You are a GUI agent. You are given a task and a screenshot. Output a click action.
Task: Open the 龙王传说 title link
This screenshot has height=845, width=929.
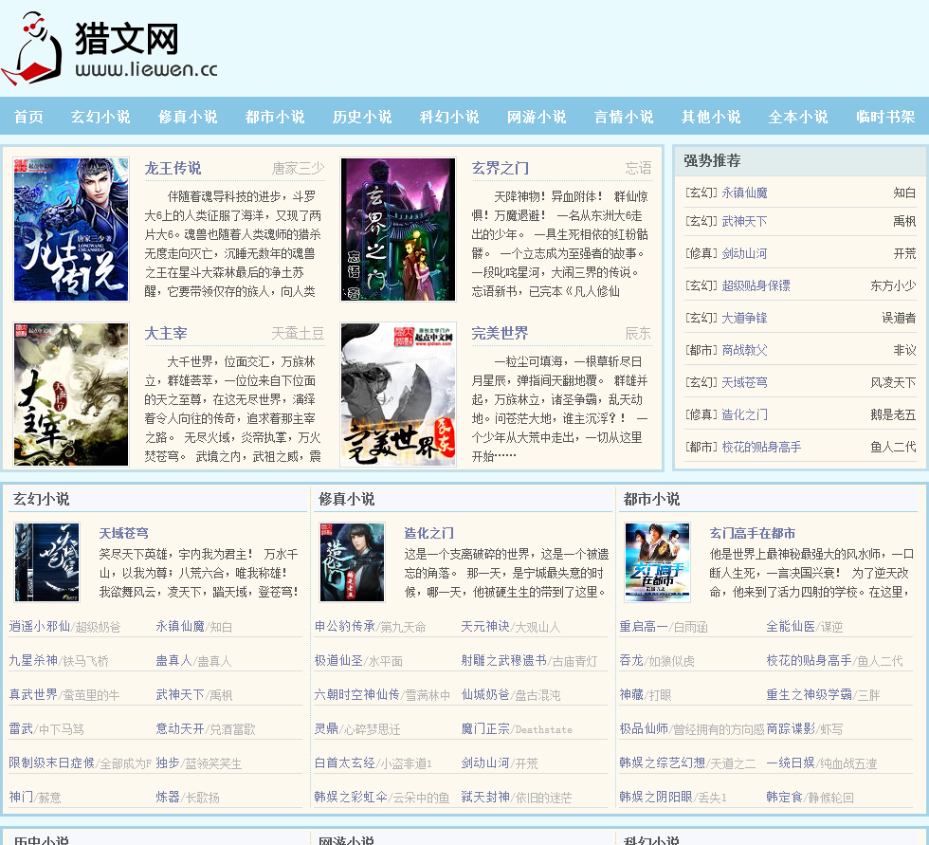point(173,168)
